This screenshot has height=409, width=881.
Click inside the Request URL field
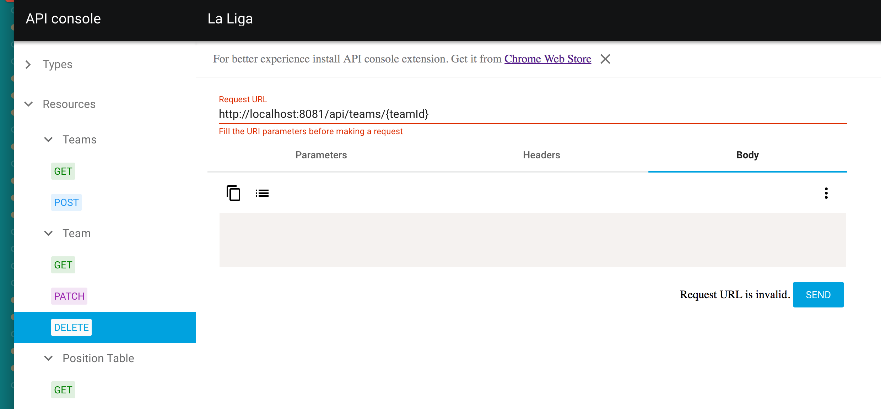coord(426,114)
